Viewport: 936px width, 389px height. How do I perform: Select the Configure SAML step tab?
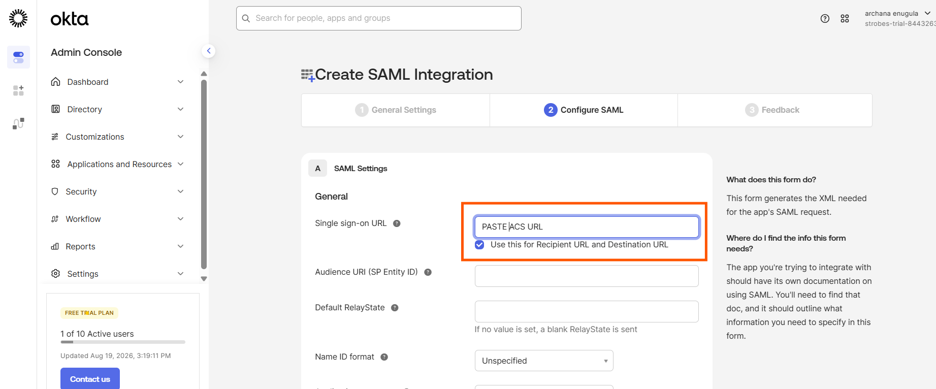(584, 110)
